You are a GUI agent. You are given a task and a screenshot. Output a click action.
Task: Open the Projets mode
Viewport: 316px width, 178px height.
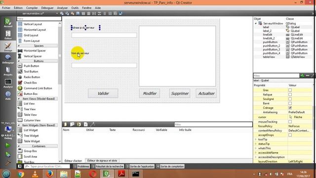click(8, 71)
